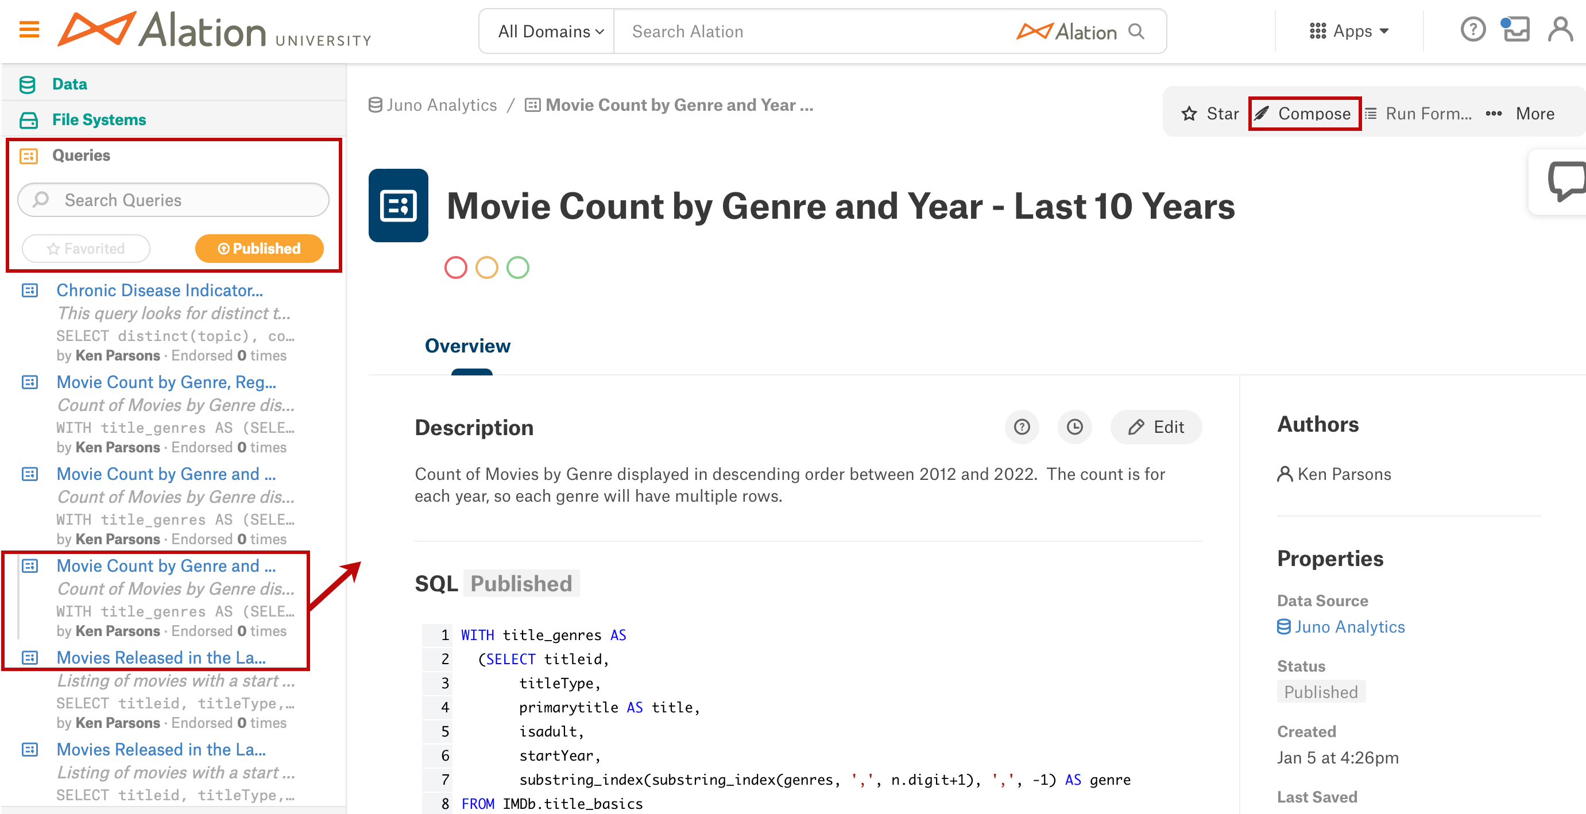Star this query
1586x814 pixels.
[x=1210, y=114]
